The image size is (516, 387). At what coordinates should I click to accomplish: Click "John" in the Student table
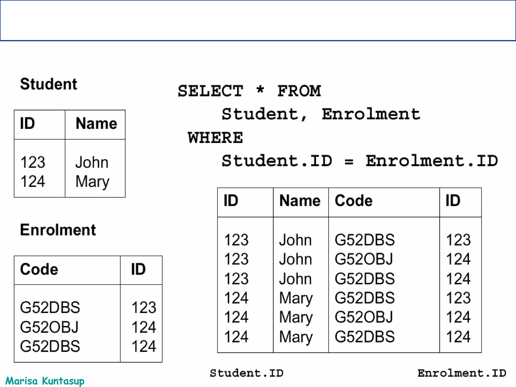(x=92, y=162)
